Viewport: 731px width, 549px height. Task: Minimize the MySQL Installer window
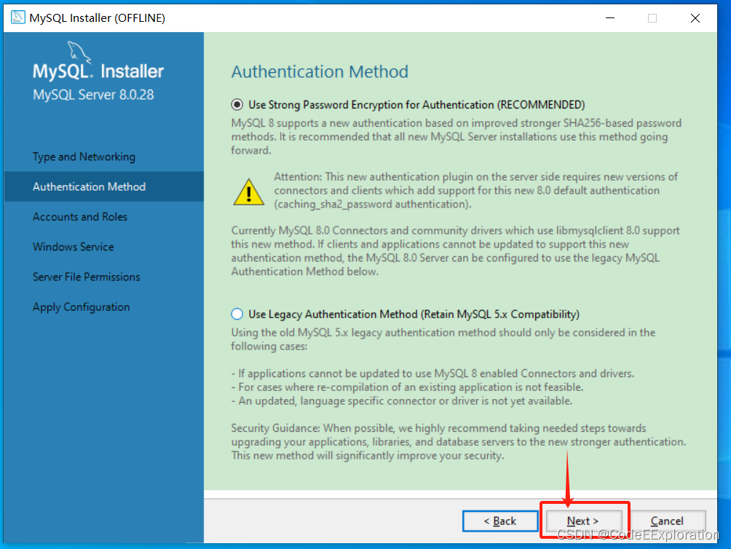tap(610, 18)
